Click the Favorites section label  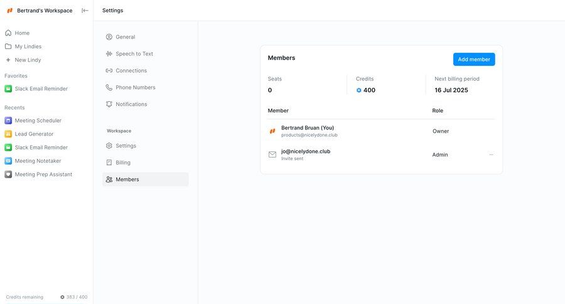point(16,76)
